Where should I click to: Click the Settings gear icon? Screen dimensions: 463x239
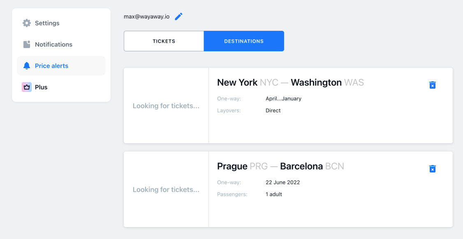click(27, 23)
